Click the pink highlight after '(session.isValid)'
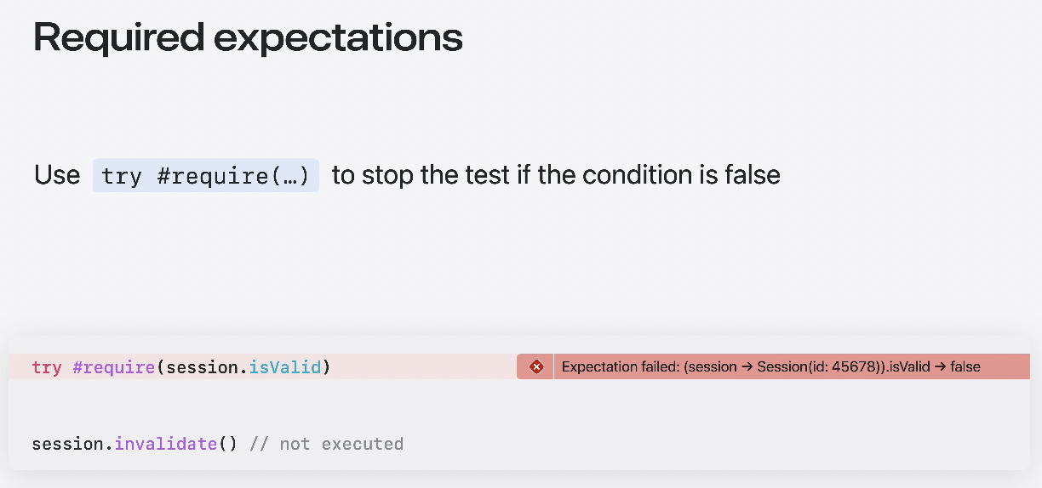The height and width of the screenshot is (488, 1042). point(422,367)
